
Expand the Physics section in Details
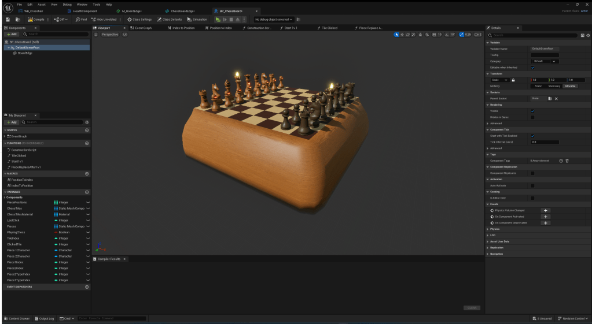tap(495, 229)
